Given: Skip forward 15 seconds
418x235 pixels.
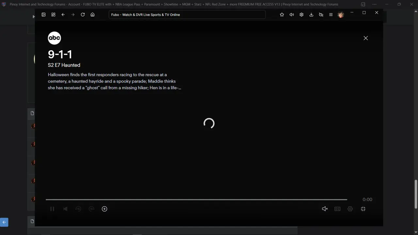Looking at the screenshot, I should [91, 209].
